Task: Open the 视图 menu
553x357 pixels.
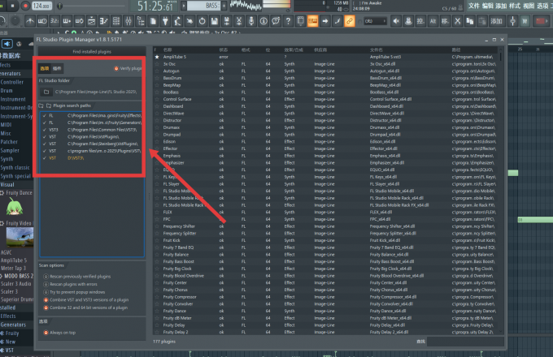Action: click(529, 6)
